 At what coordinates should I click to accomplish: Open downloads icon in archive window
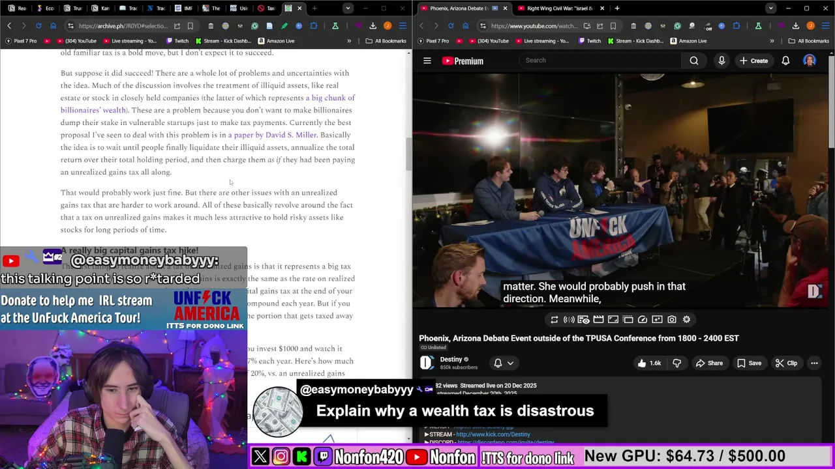372,26
